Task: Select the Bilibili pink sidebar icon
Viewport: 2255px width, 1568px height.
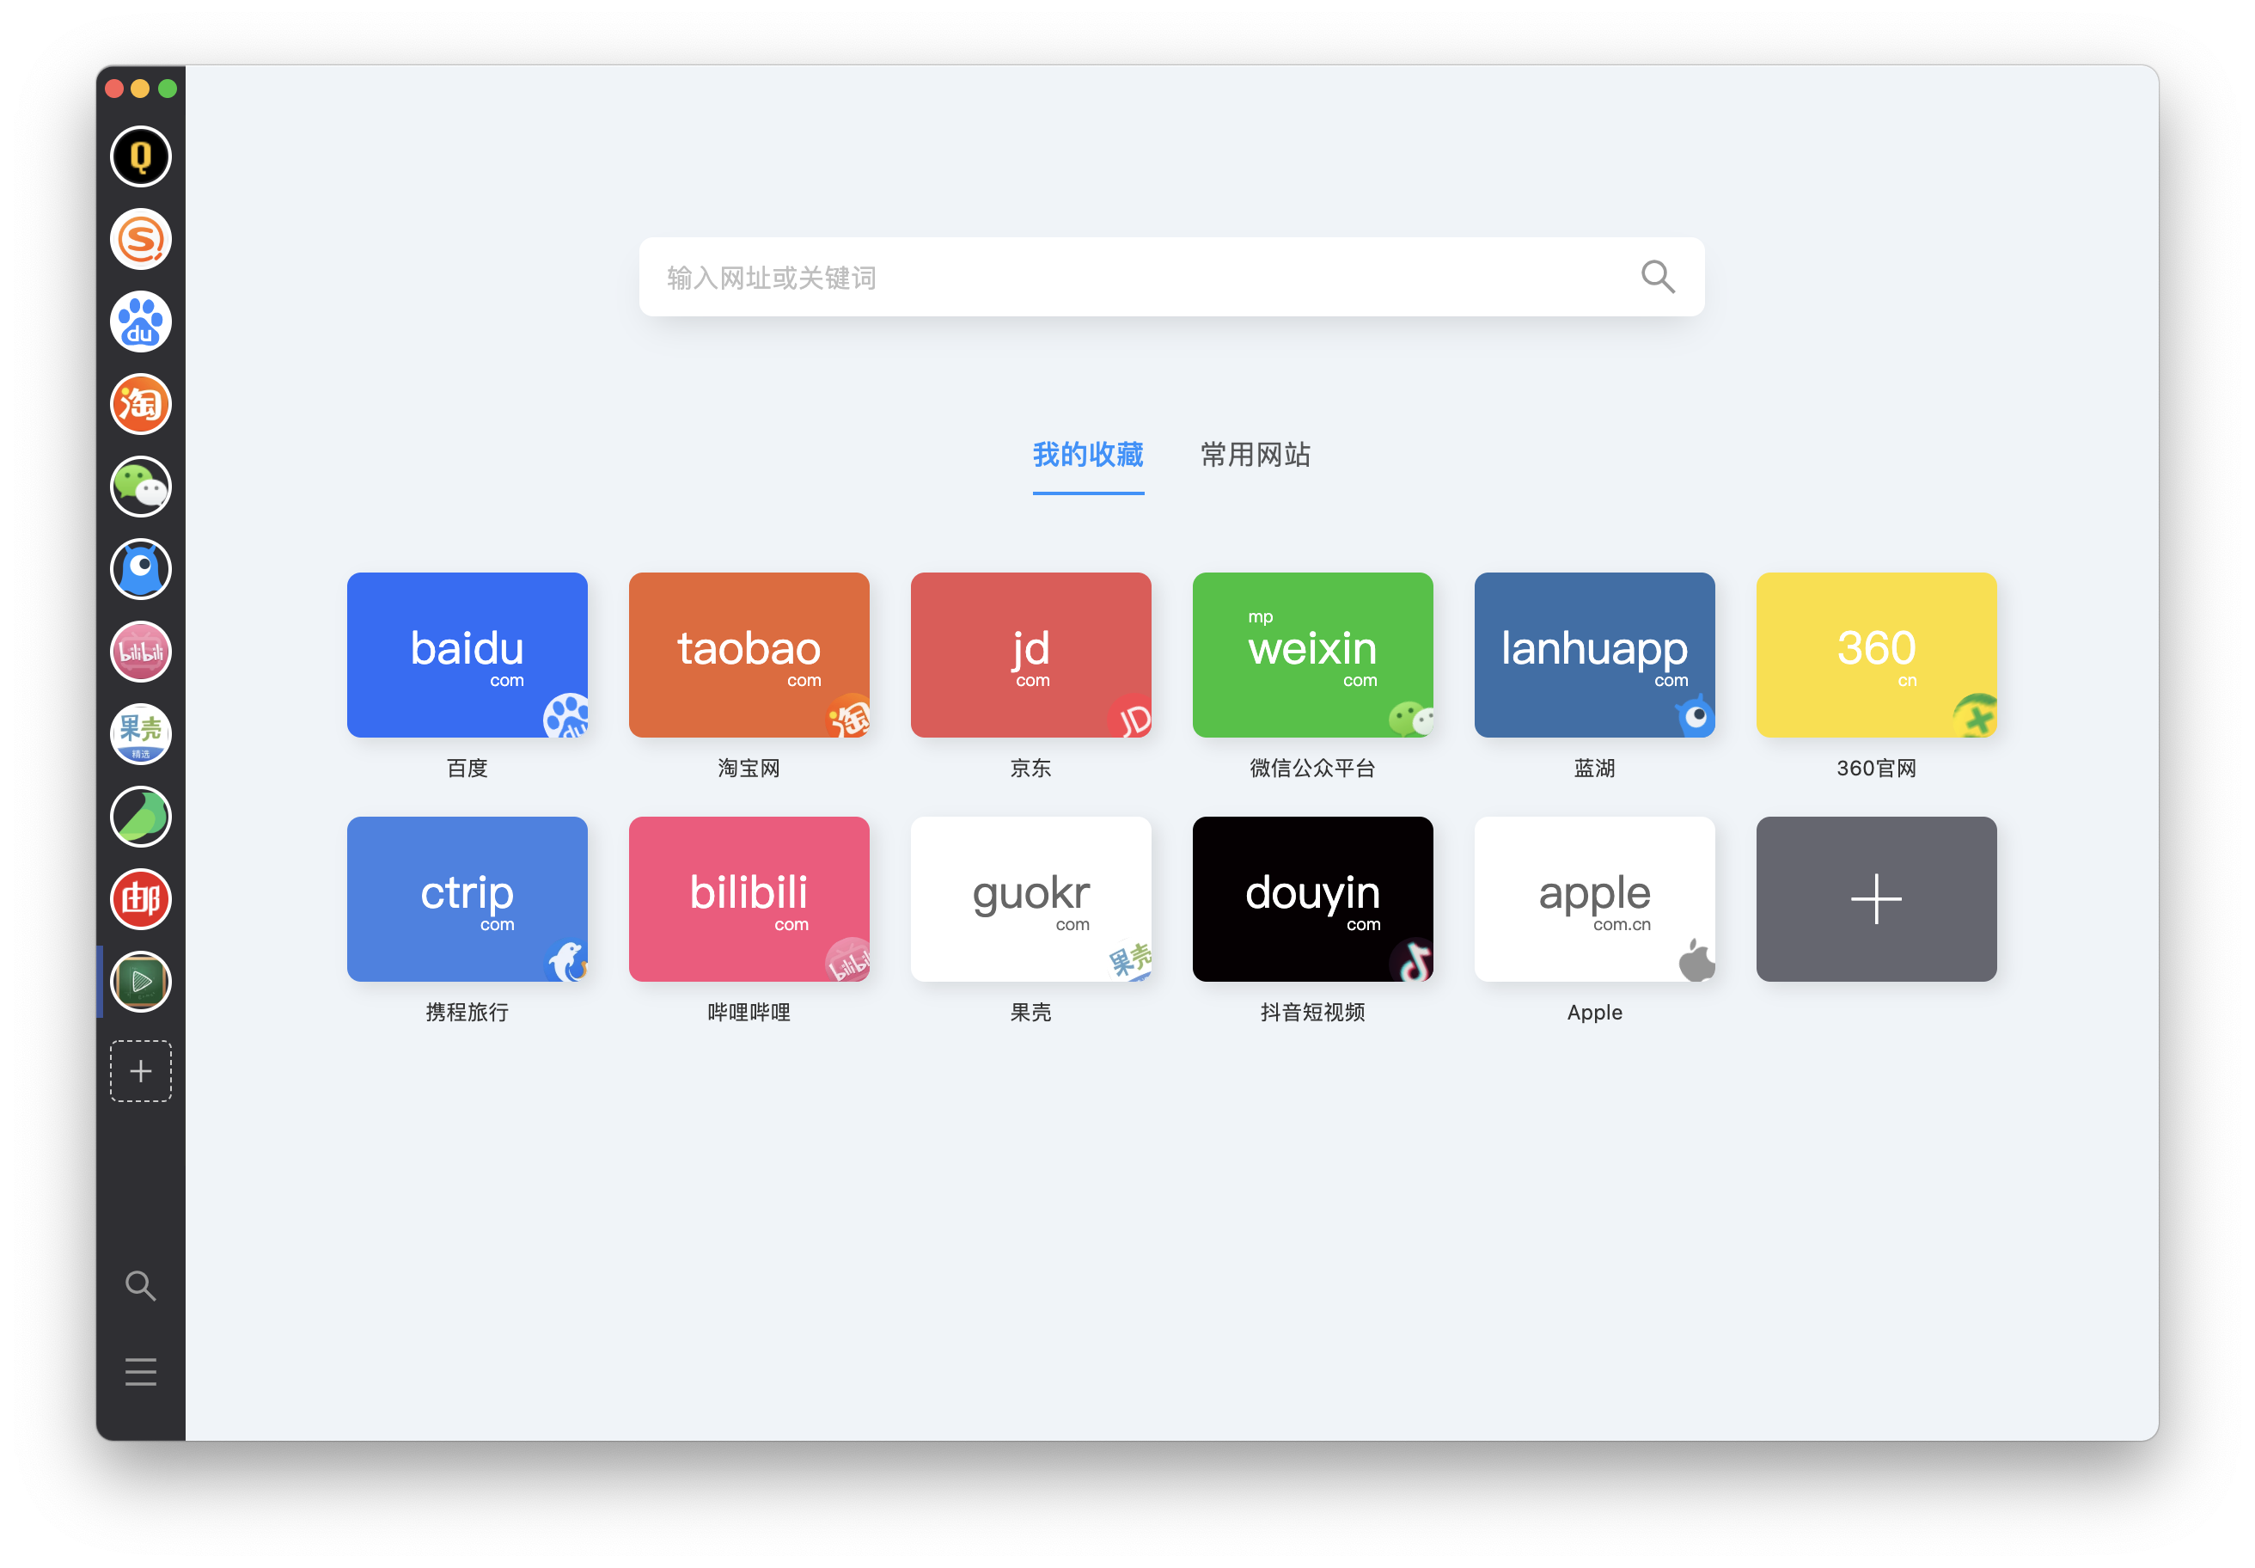Action: click(140, 652)
